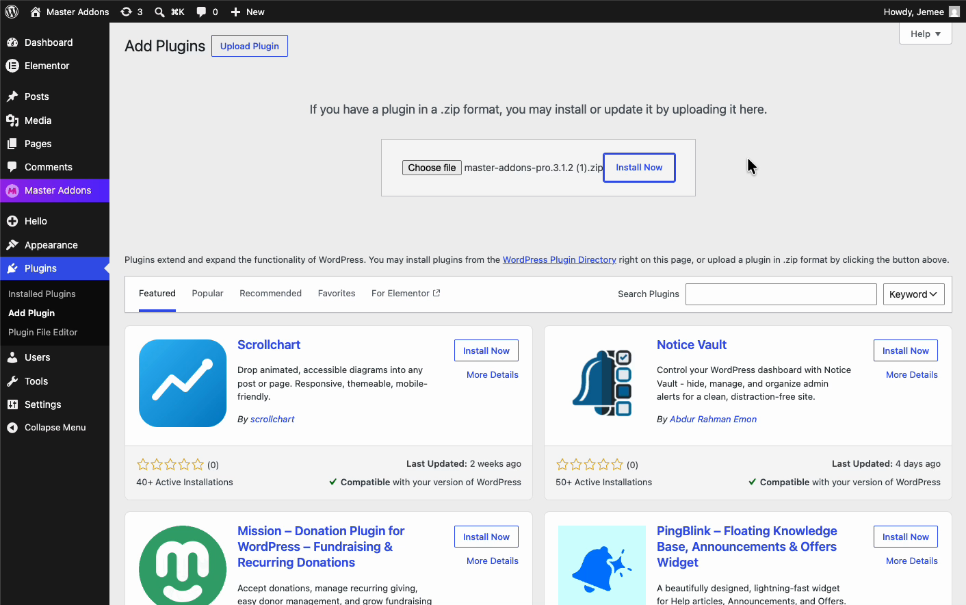Click the external link icon beside For Elementor

[436, 293]
